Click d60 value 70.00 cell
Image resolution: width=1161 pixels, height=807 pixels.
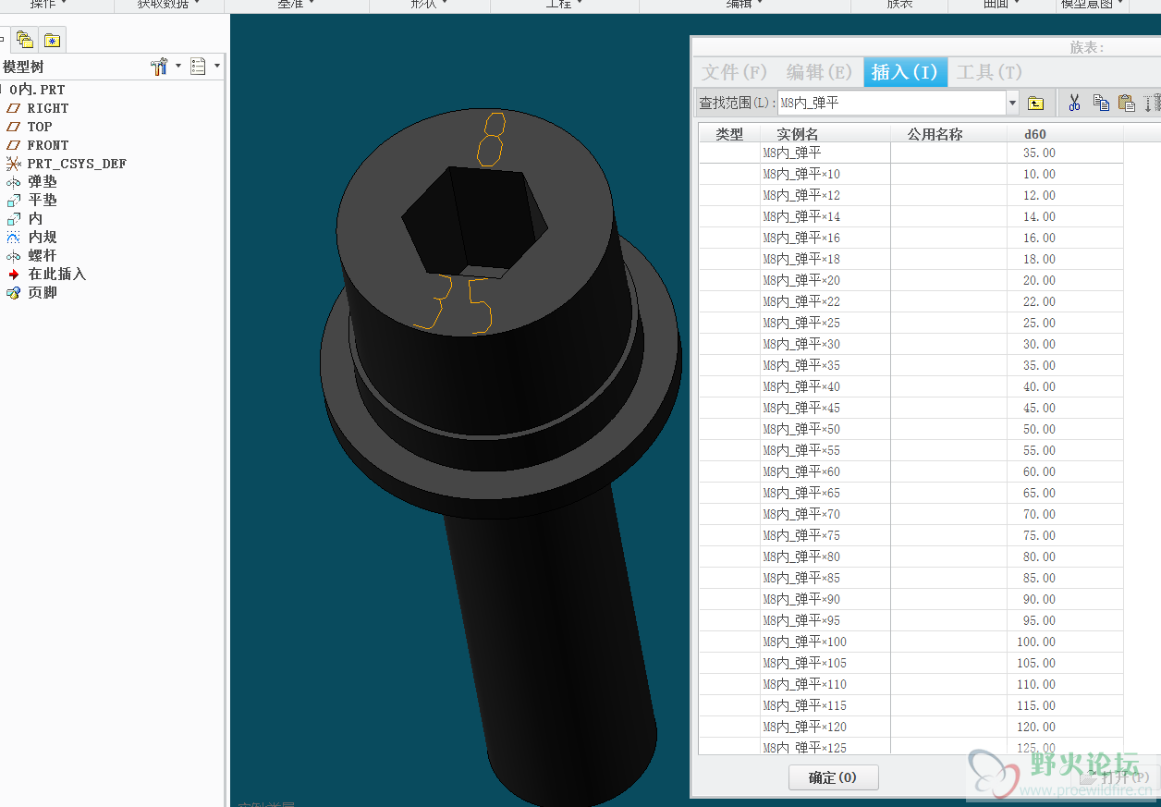1065,514
